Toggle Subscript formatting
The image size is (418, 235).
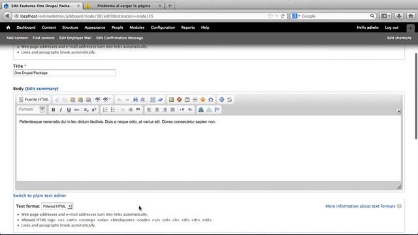(x=86, y=110)
